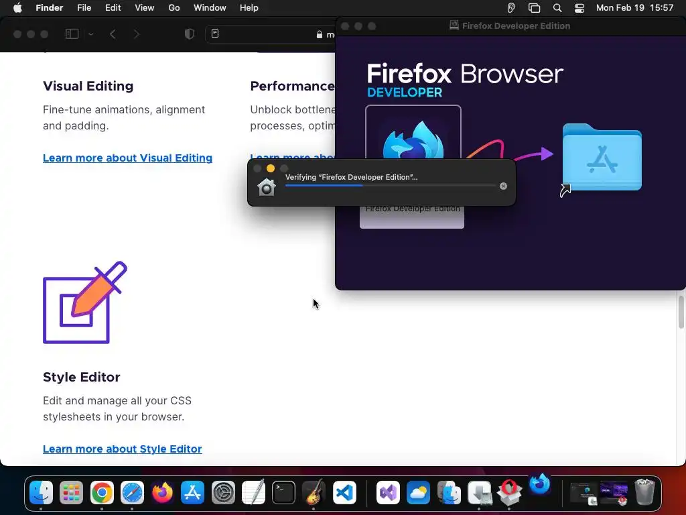Screen dimensions: 686x515
Task: Click the bouncing Firefox Developer Edition dock icon
Action: 539,484
